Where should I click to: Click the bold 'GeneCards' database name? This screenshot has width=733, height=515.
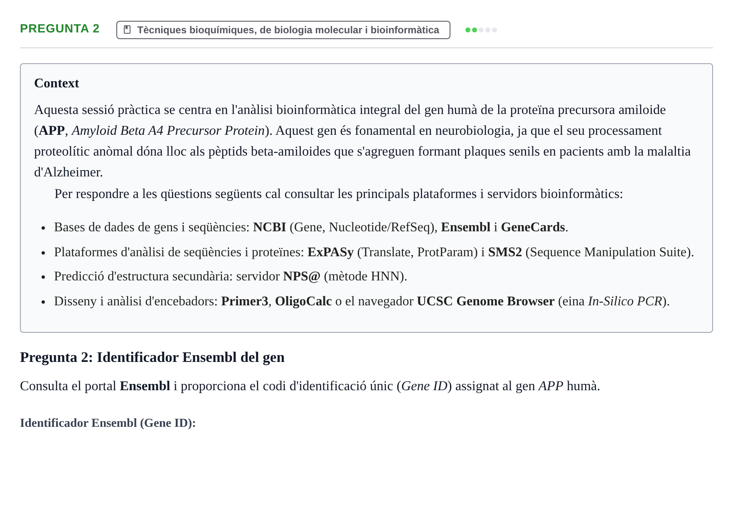pyautogui.click(x=533, y=227)
